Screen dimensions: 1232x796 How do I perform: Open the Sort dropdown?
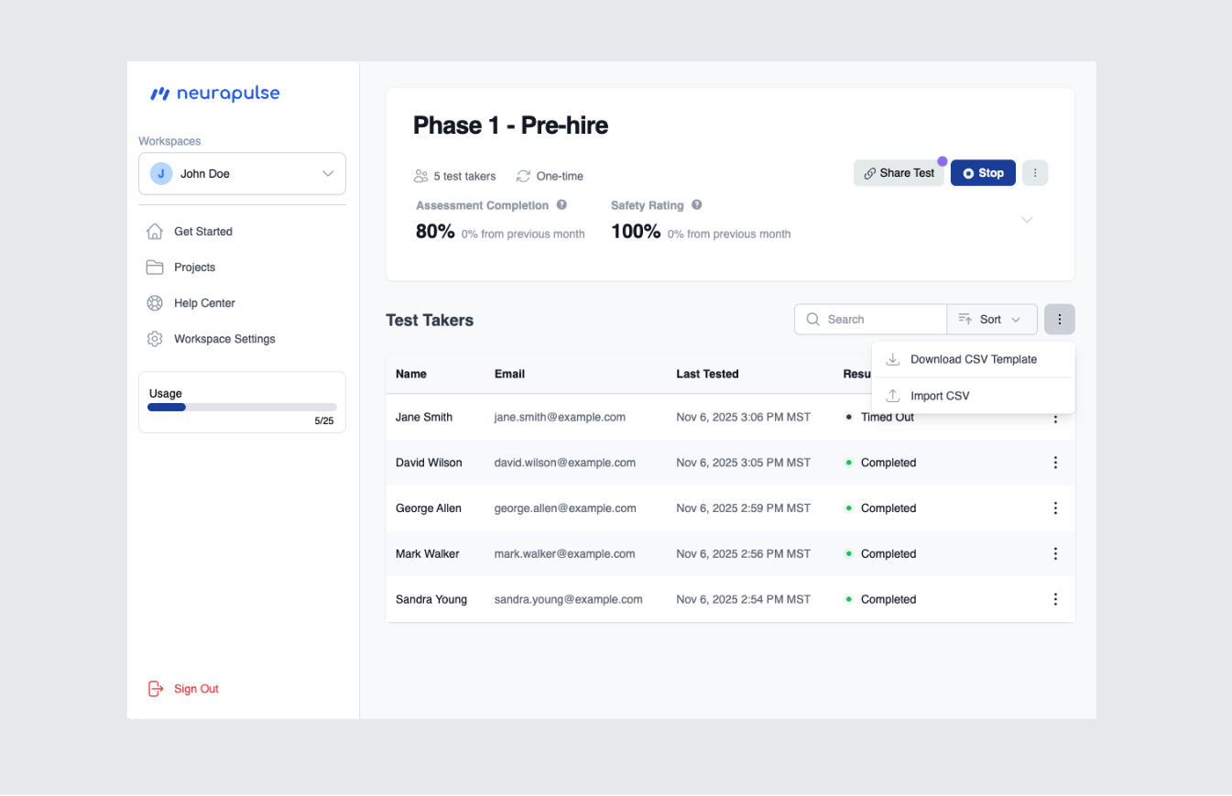pyautogui.click(x=992, y=319)
